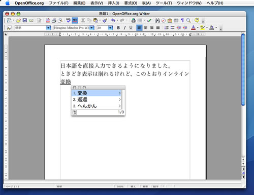Apply the Background Color paint bucket
This screenshot has height=195, width=254.
212,28
